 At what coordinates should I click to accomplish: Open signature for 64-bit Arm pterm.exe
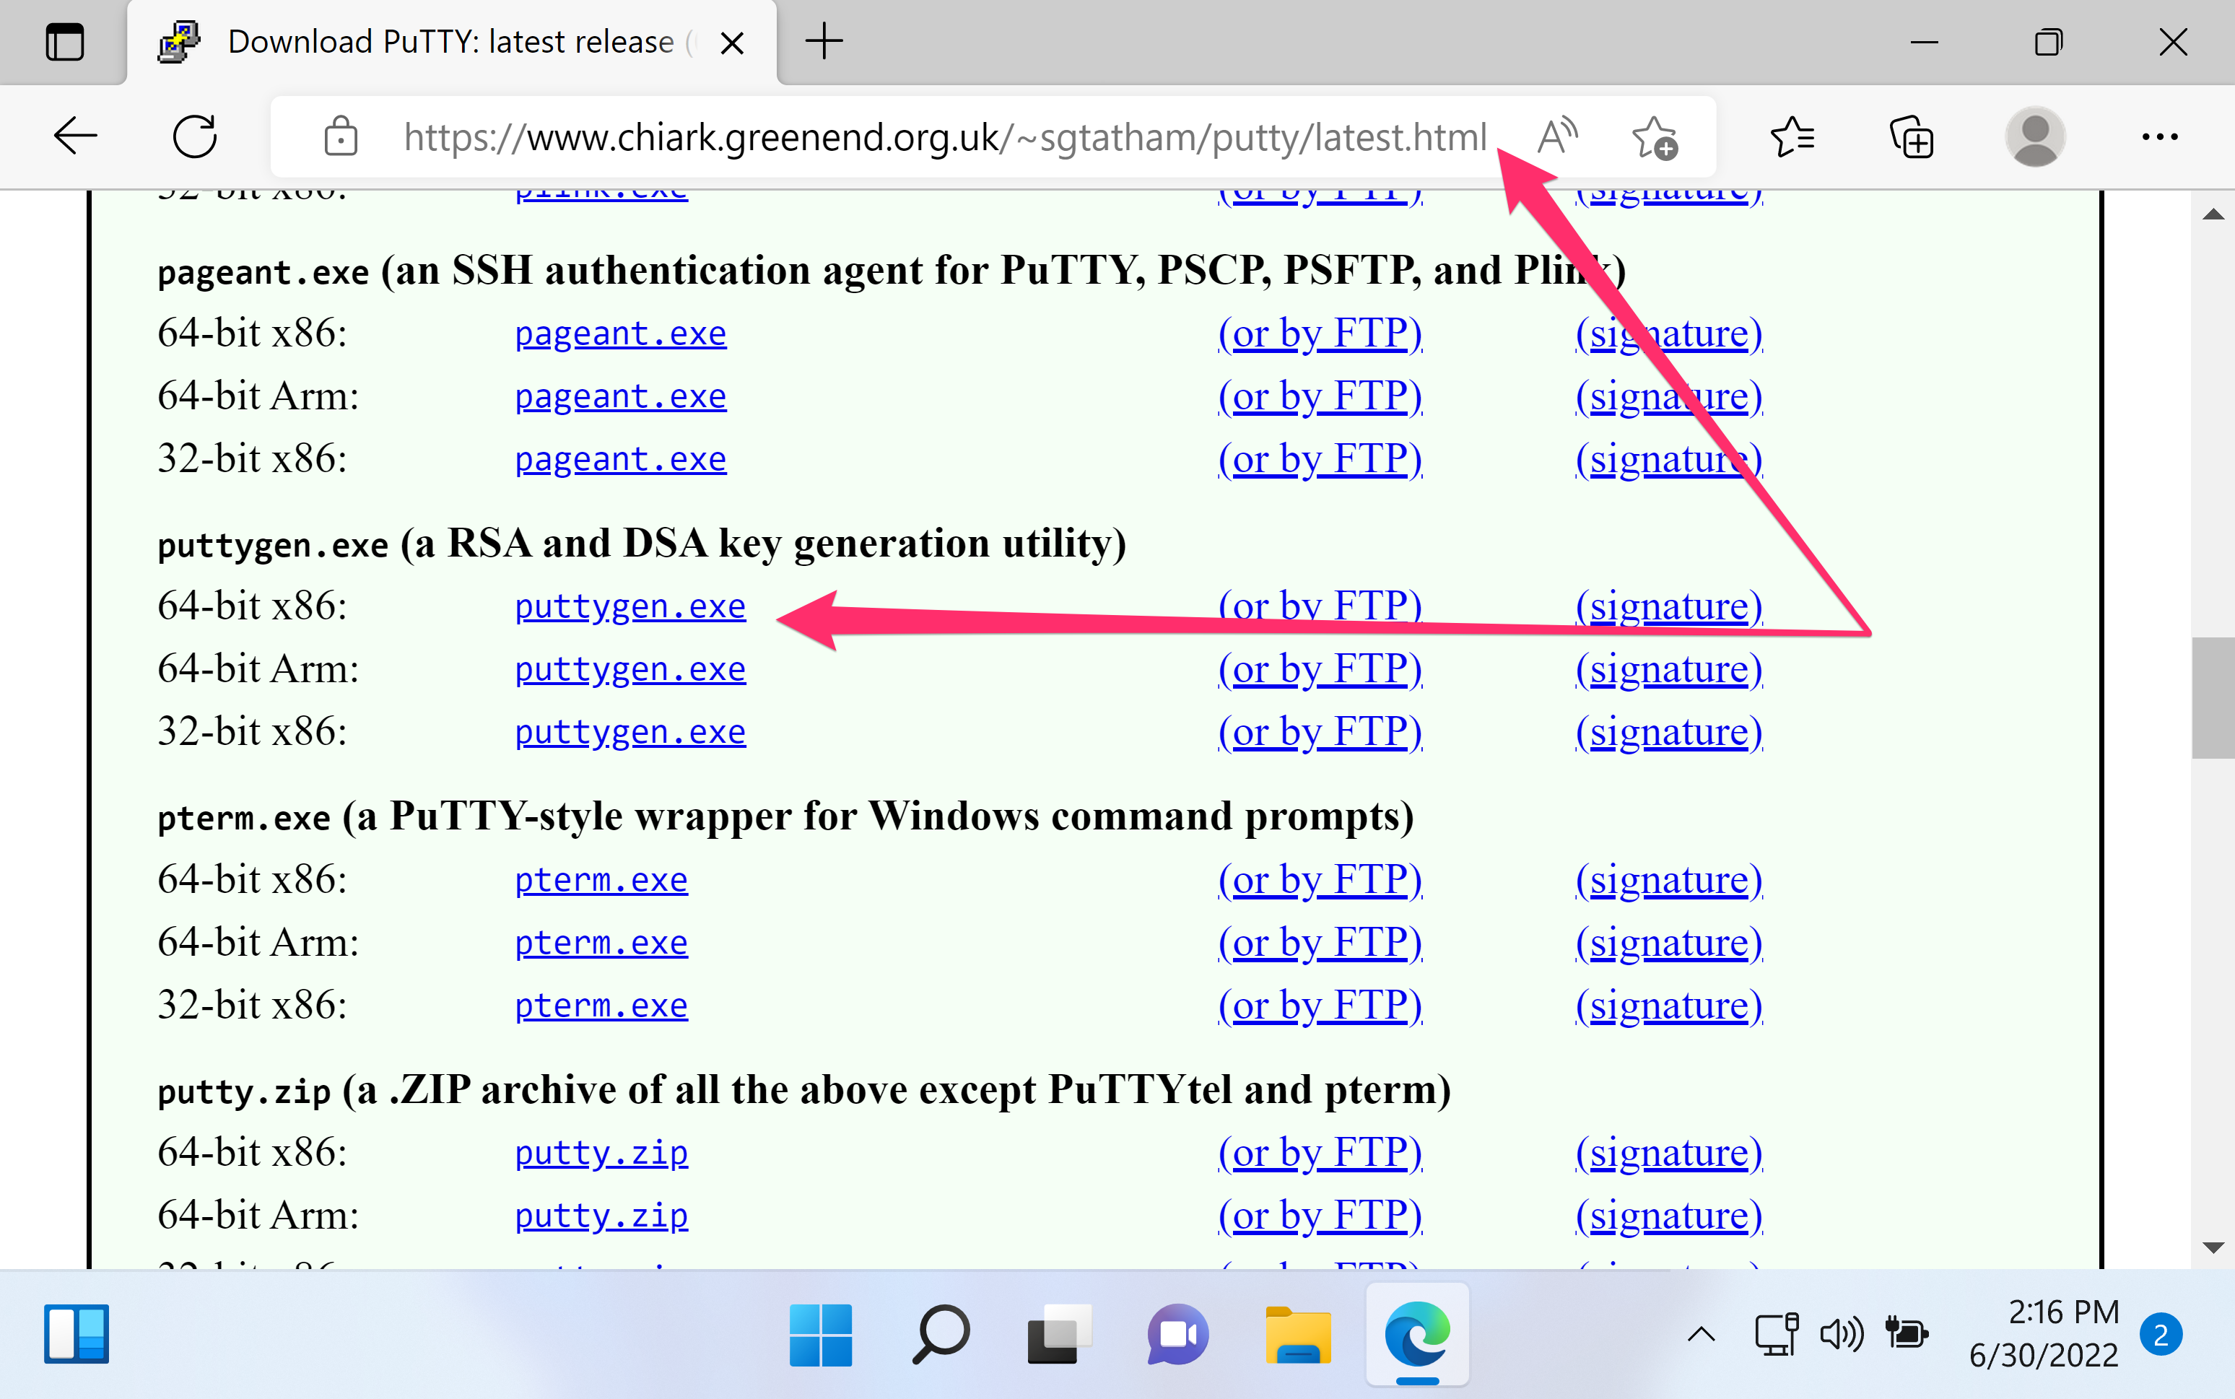[x=1669, y=942]
